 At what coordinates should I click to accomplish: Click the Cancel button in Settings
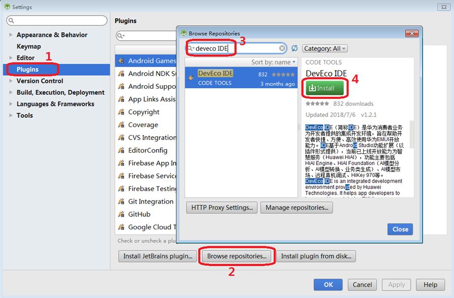[x=362, y=285]
